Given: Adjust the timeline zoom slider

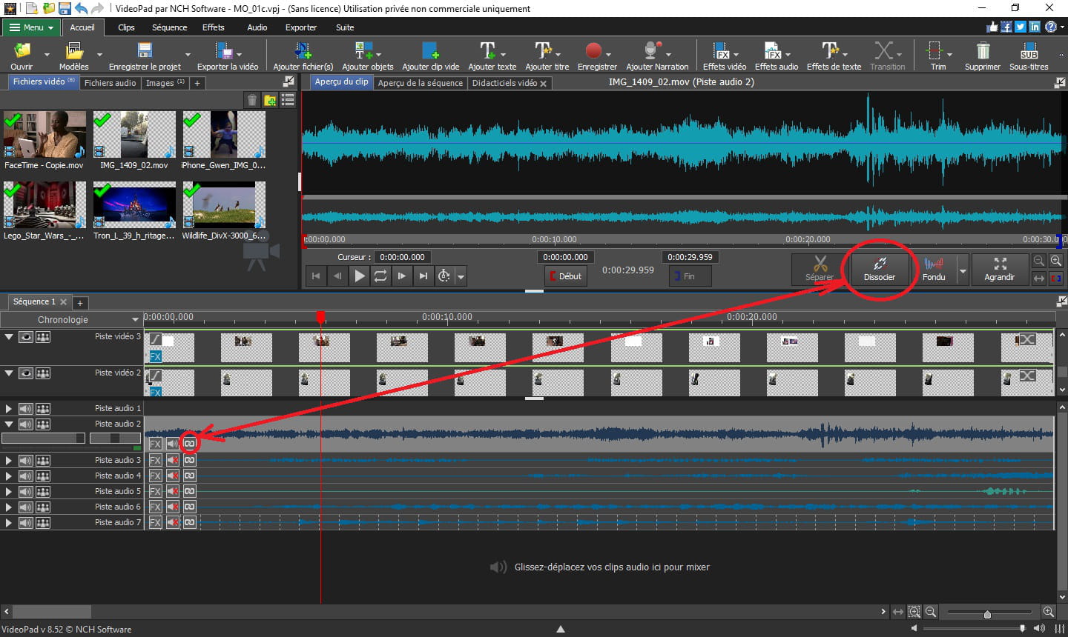Looking at the screenshot, I should (987, 613).
